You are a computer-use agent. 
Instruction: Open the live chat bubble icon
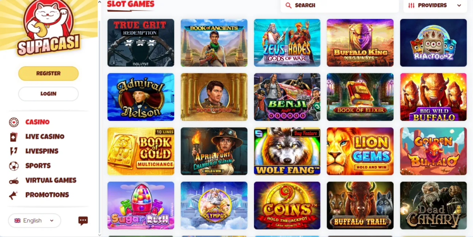coord(83,221)
